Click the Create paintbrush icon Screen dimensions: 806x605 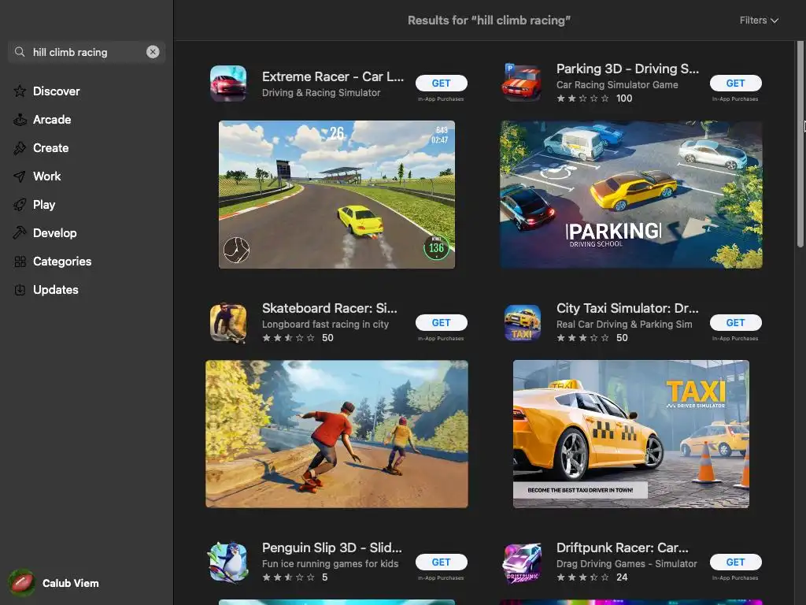click(x=20, y=148)
